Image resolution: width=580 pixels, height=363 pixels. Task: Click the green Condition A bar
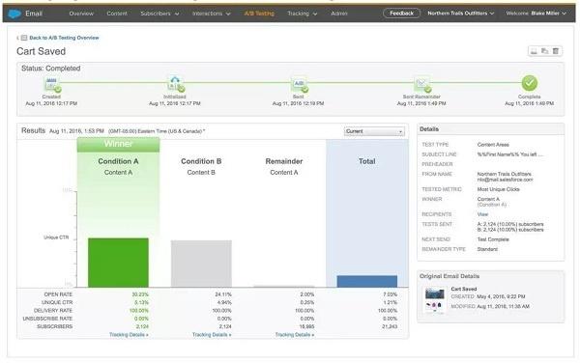pyautogui.click(x=118, y=263)
